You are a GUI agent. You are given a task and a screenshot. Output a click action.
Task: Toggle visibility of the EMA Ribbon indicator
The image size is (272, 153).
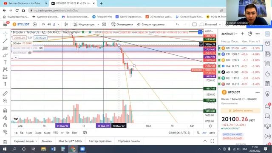pos(30,53)
